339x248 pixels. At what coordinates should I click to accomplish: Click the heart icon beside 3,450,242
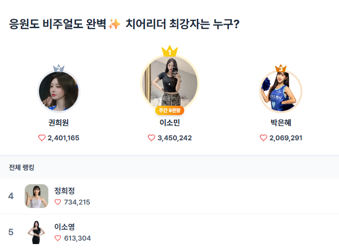(x=151, y=138)
